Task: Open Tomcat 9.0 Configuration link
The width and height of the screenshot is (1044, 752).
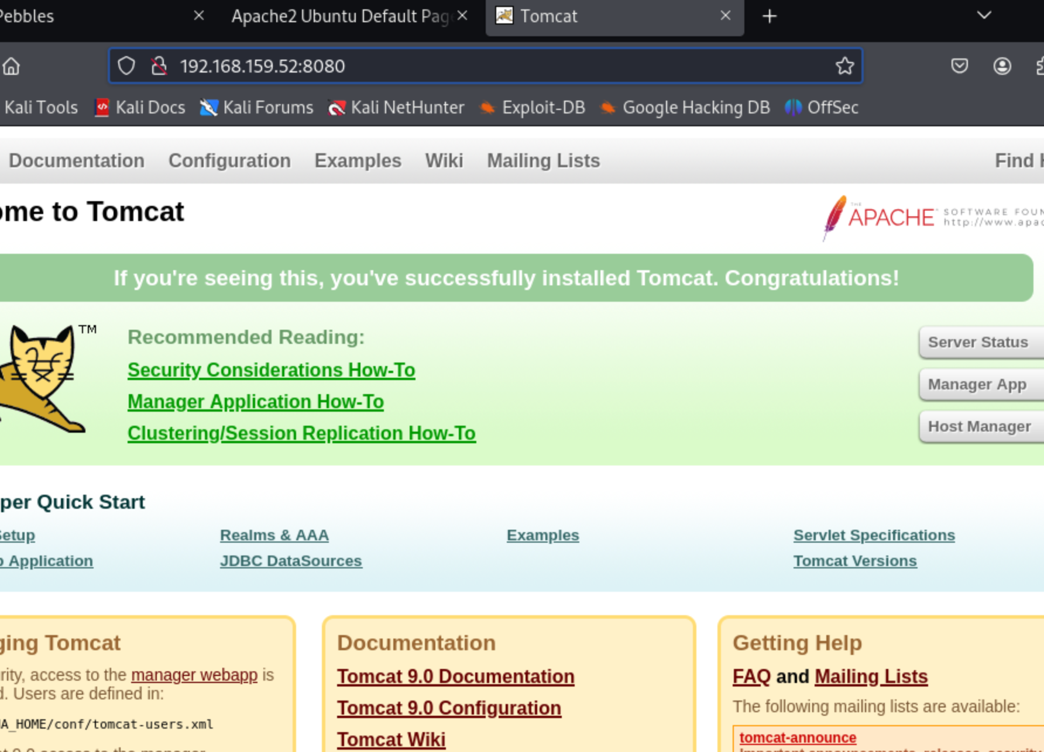Action: pos(449,708)
